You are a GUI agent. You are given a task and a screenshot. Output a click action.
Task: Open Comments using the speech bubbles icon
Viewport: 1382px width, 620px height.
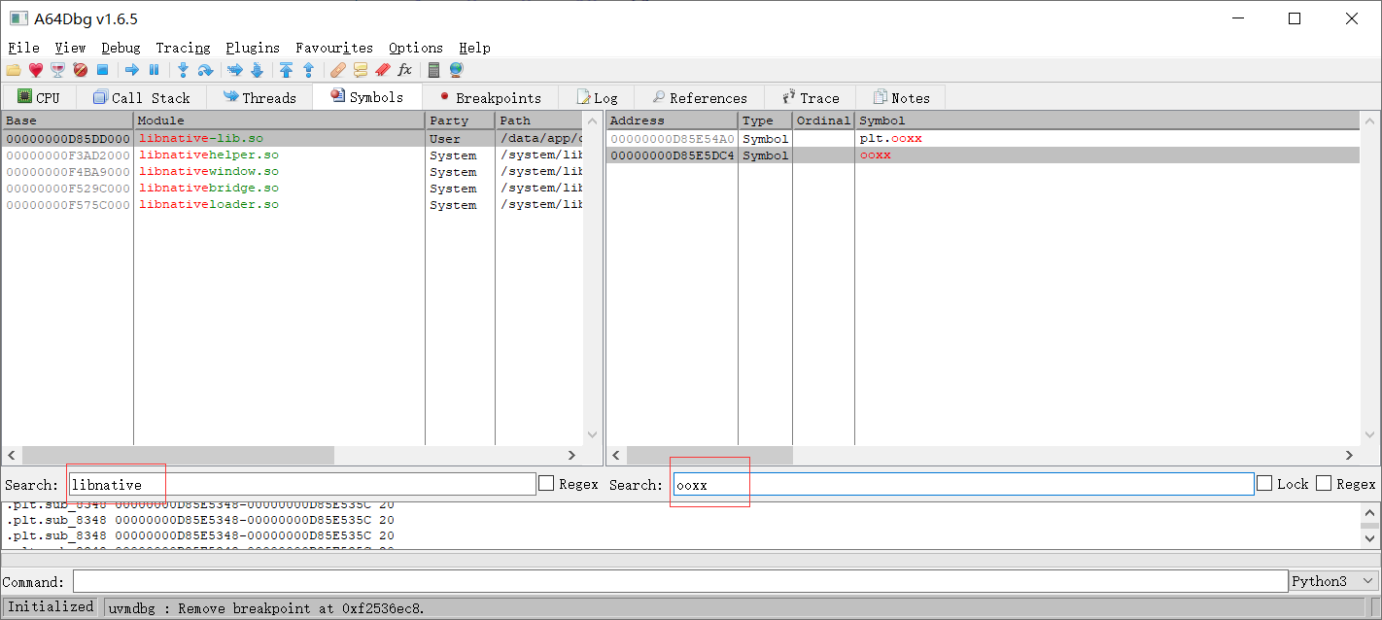pos(361,70)
